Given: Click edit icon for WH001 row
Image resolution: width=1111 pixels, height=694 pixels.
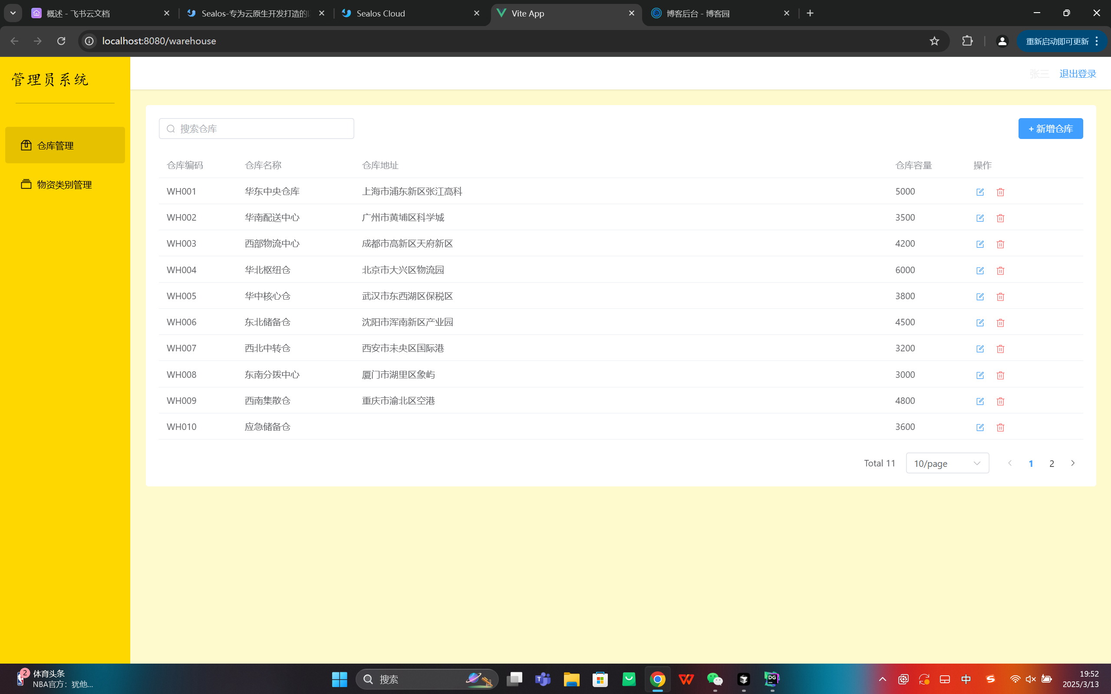Looking at the screenshot, I should click(x=980, y=192).
